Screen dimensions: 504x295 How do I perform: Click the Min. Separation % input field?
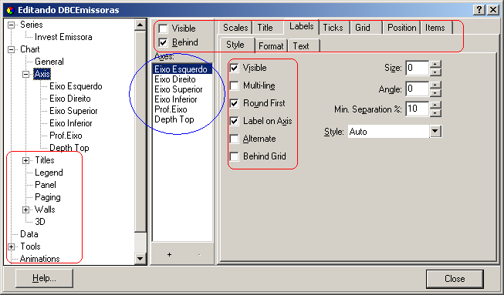[x=418, y=109]
